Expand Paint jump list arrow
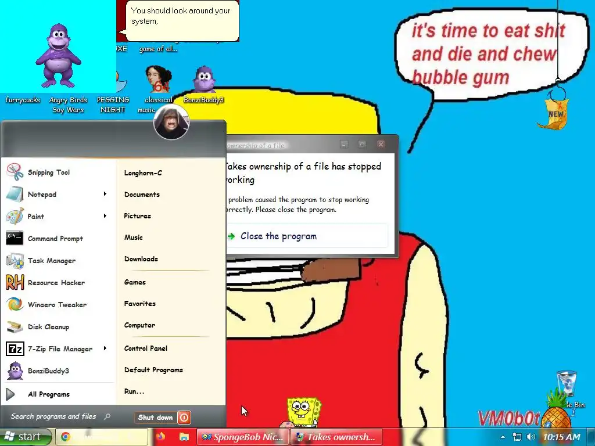The width and height of the screenshot is (595, 446). tap(105, 216)
